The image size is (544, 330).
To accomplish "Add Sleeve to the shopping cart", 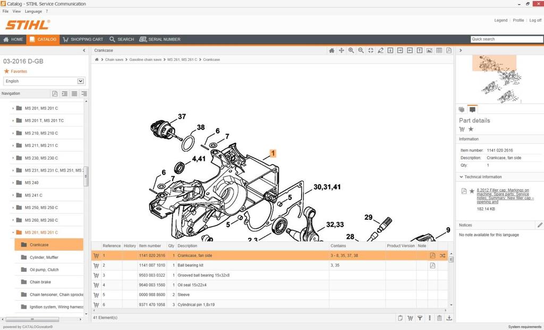I will pos(96,295).
